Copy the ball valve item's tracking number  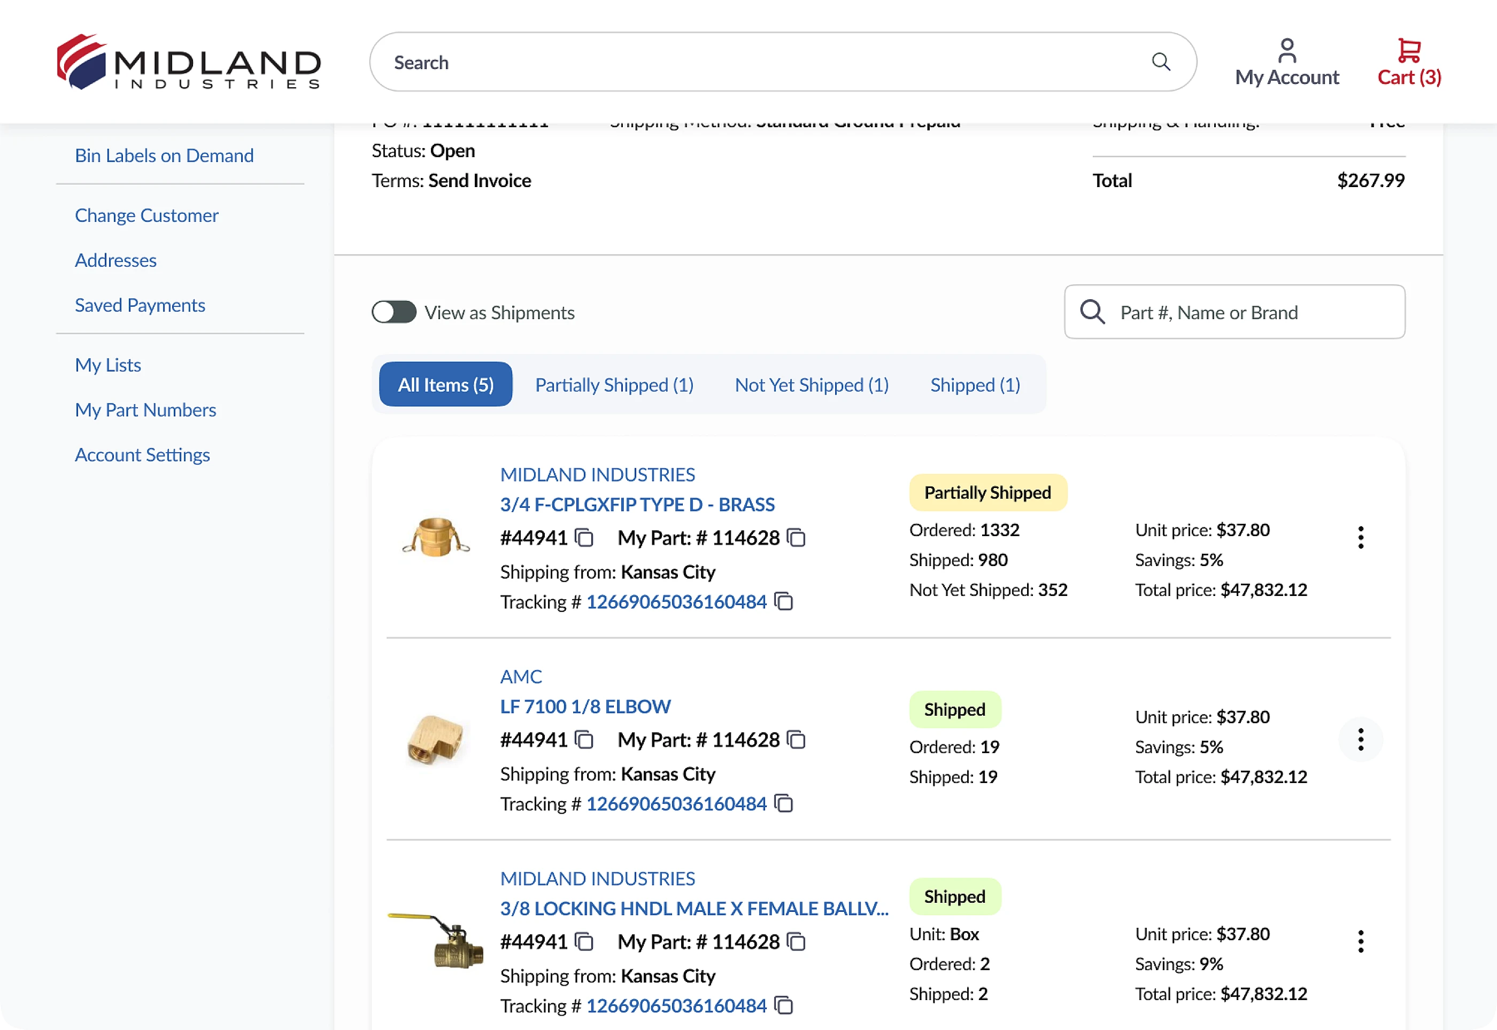tap(784, 1005)
